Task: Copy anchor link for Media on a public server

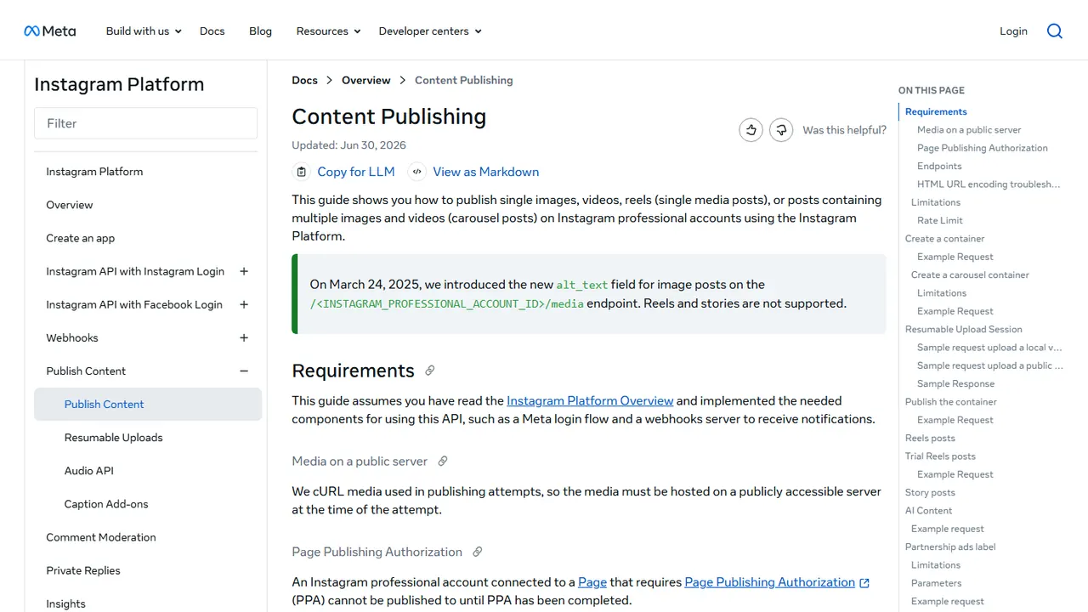Action: click(x=443, y=462)
